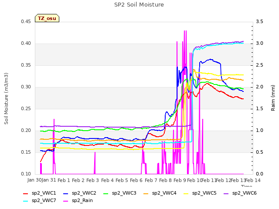
Task: Click the sp2_VWC2 legend entry
Action: coord(80,193)
